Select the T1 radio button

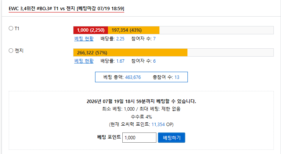(x=11, y=28)
